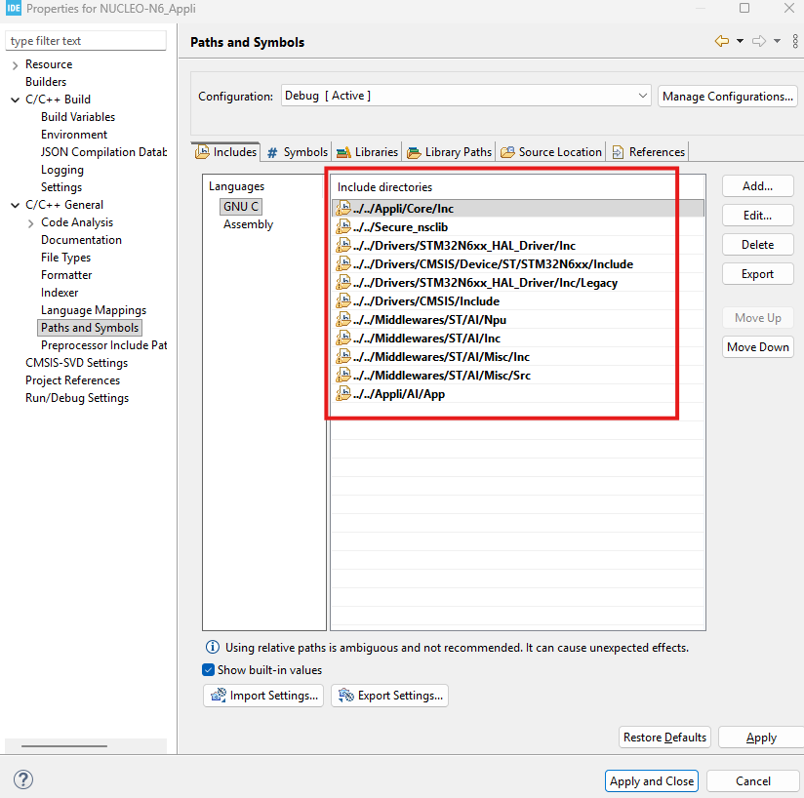Click the type filter text field
804x798 pixels.
[x=86, y=41]
